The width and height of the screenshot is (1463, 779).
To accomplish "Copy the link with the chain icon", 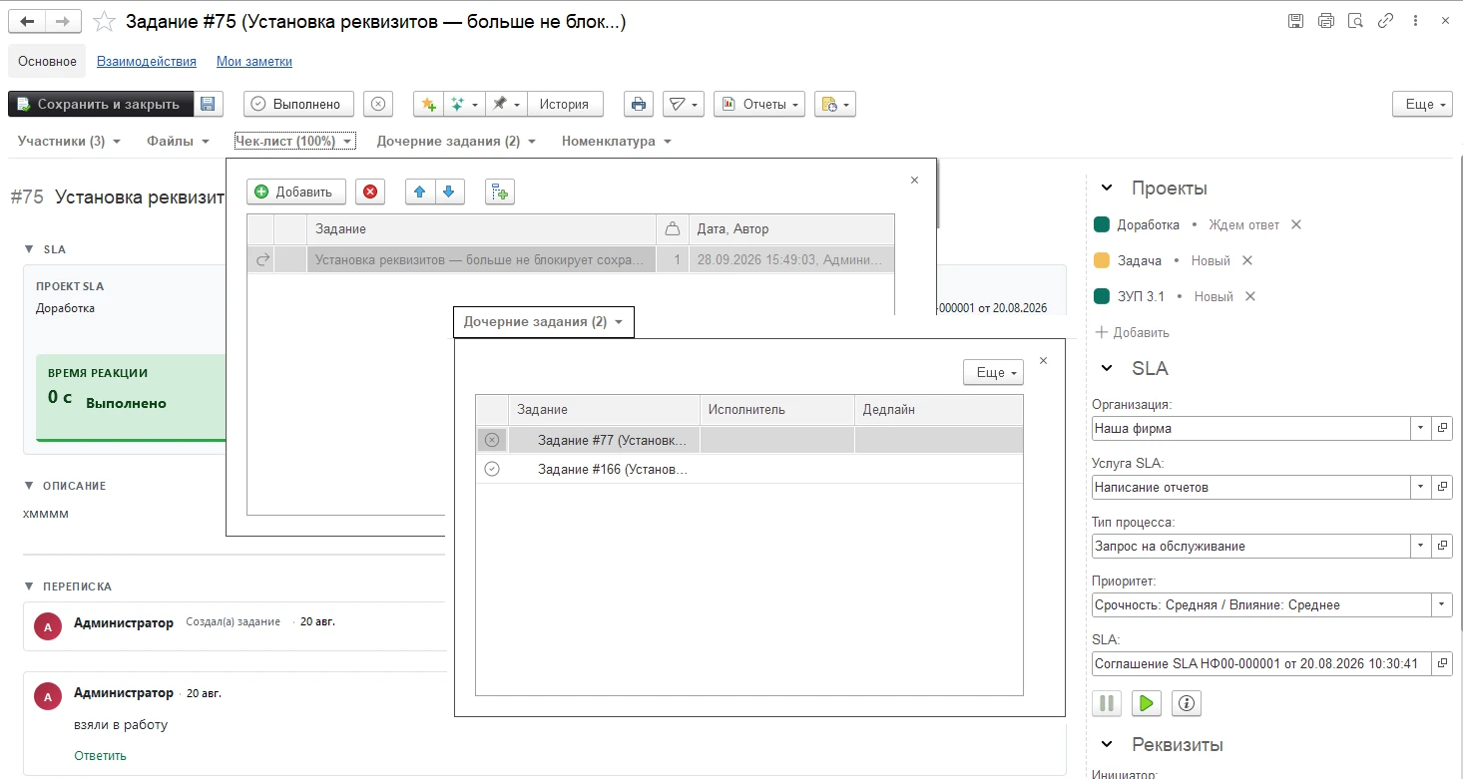I will click(x=1385, y=21).
